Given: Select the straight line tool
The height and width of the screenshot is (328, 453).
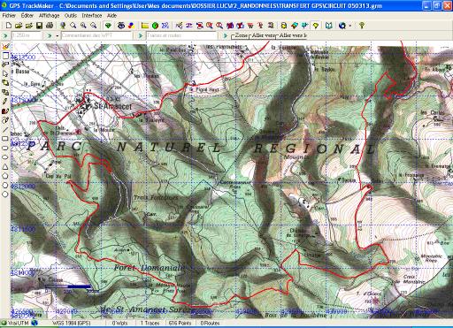Looking at the screenshot, I should [x=5, y=129].
